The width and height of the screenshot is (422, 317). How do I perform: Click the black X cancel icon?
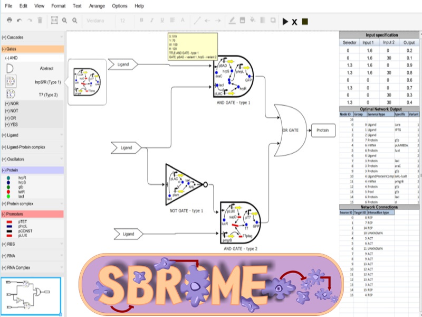(x=295, y=22)
